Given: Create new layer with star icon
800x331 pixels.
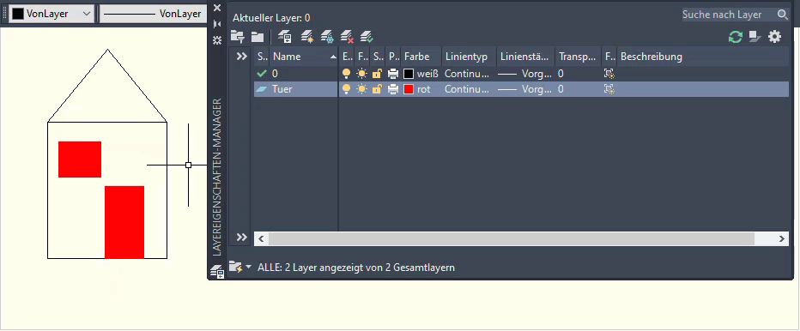Looking at the screenshot, I should pos(306,37).
